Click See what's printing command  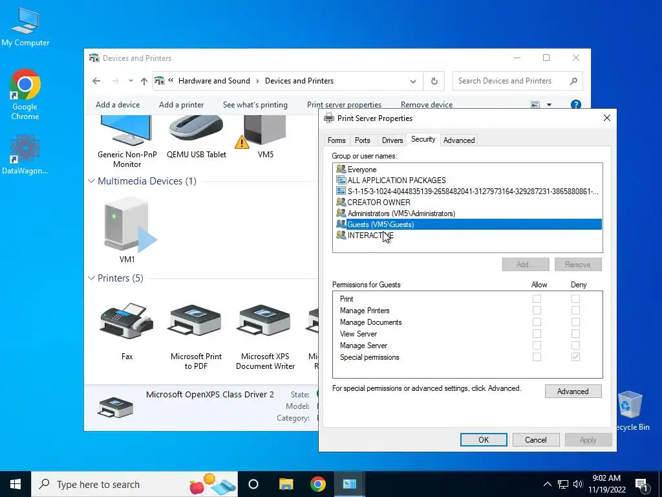(255, 105)
